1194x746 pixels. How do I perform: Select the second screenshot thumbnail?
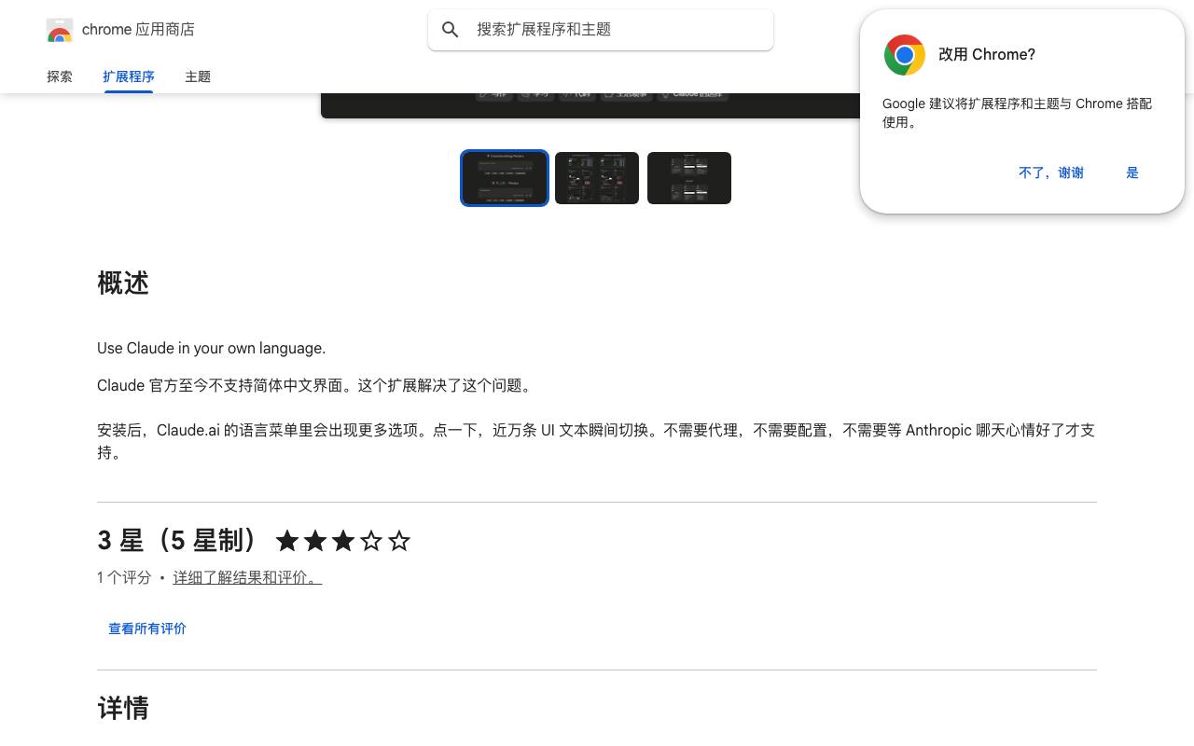tap(597, 178)
